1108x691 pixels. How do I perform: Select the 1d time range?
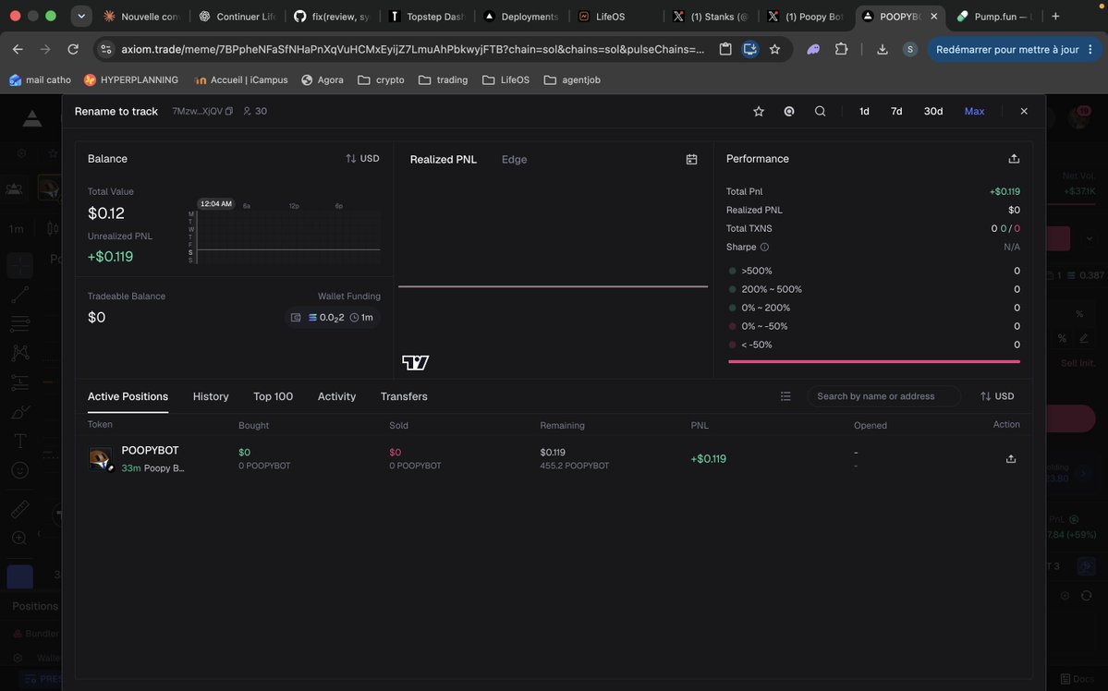(864, 112)
